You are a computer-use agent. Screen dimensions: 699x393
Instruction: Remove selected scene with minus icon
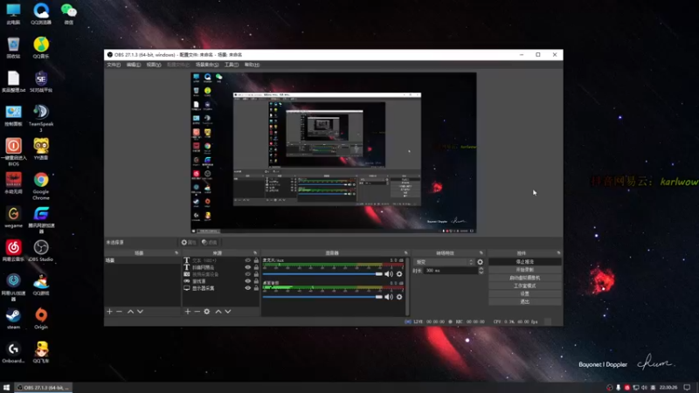pyautogui.click(x=119, y=312)
